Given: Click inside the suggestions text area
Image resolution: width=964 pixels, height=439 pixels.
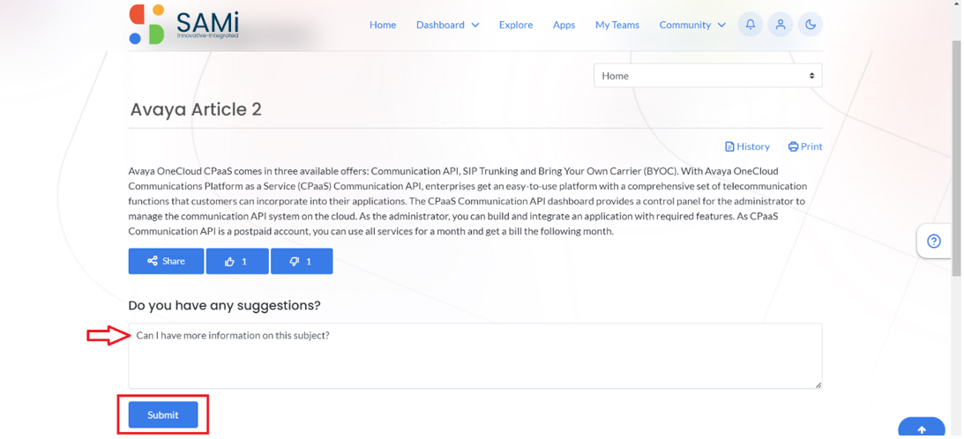Looking at the screenshot, I should pos(475,356).
